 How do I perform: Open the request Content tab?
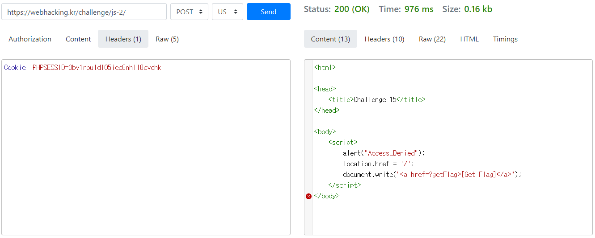point(78,39)
